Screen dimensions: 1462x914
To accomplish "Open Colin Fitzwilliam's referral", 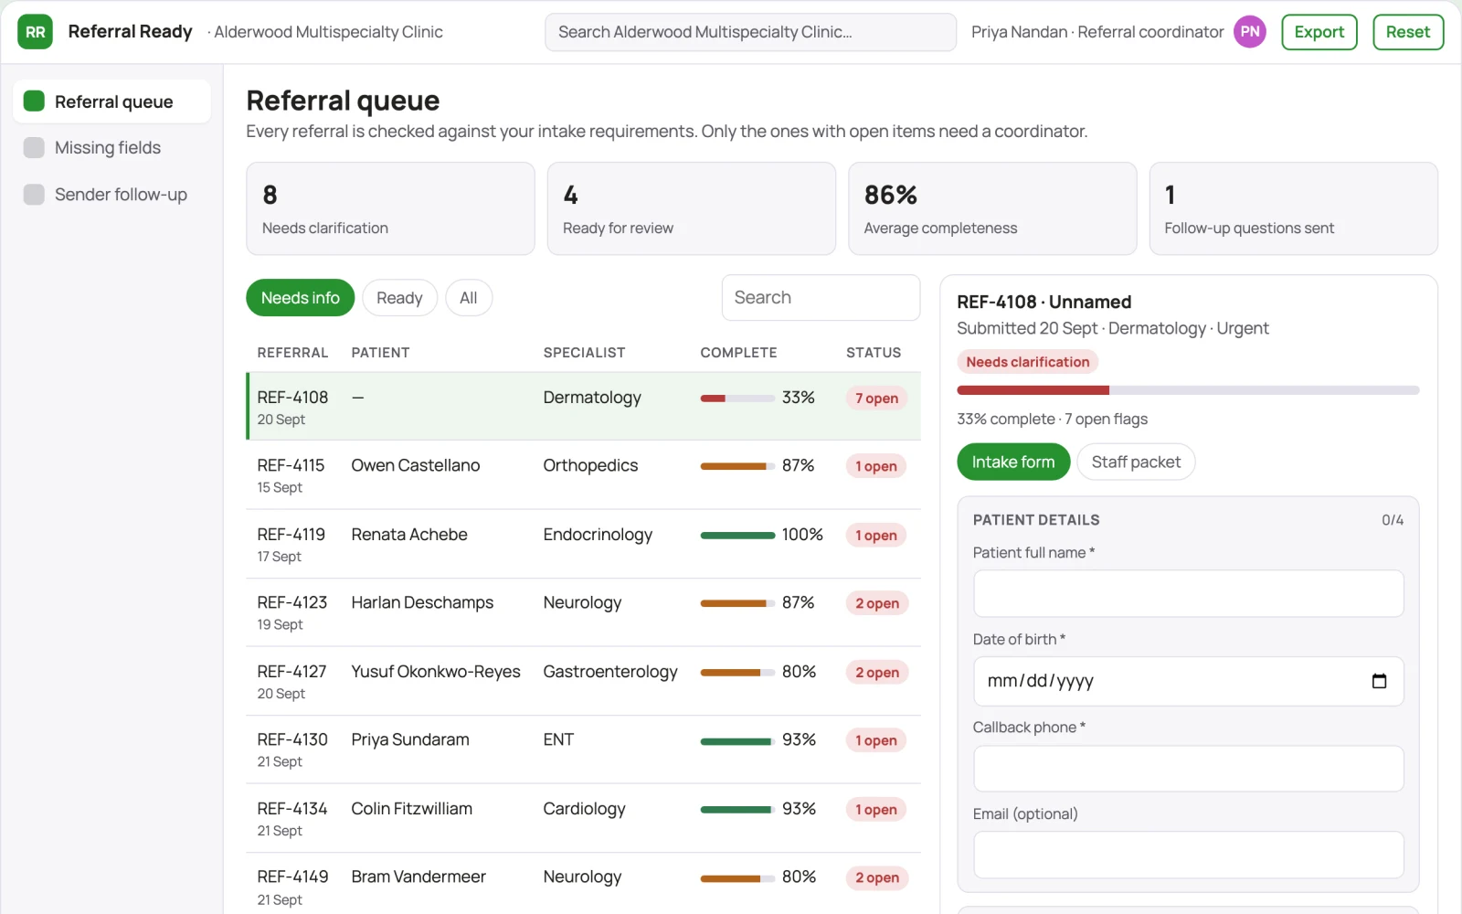I will pos(583,818).
